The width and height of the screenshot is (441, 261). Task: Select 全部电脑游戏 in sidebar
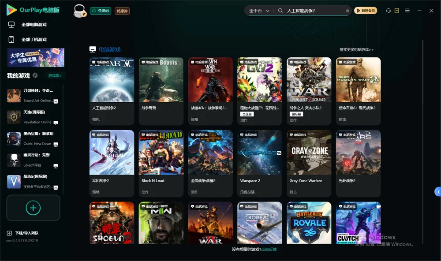[x=34, y=25]
